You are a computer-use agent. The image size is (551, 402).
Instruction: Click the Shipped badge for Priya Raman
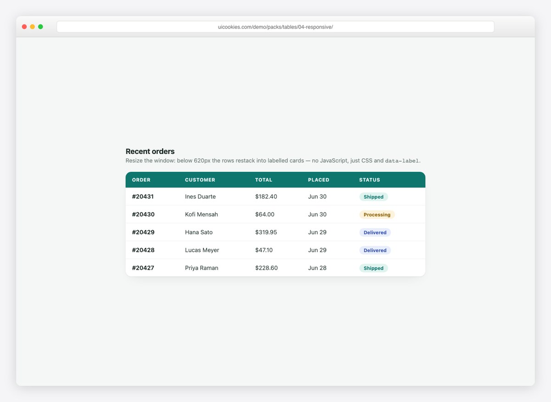pyautogui.click(x=373, y=268)
